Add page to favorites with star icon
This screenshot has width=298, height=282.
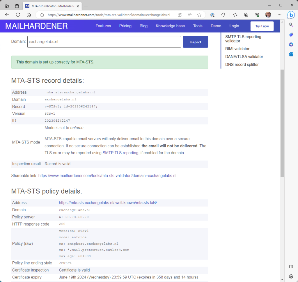click(x=199, y=15)
